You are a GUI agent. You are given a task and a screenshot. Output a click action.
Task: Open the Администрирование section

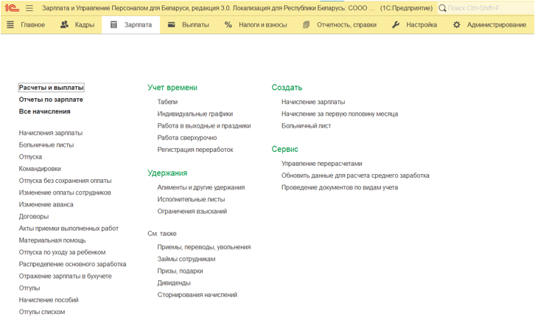(x=497, y=24)
